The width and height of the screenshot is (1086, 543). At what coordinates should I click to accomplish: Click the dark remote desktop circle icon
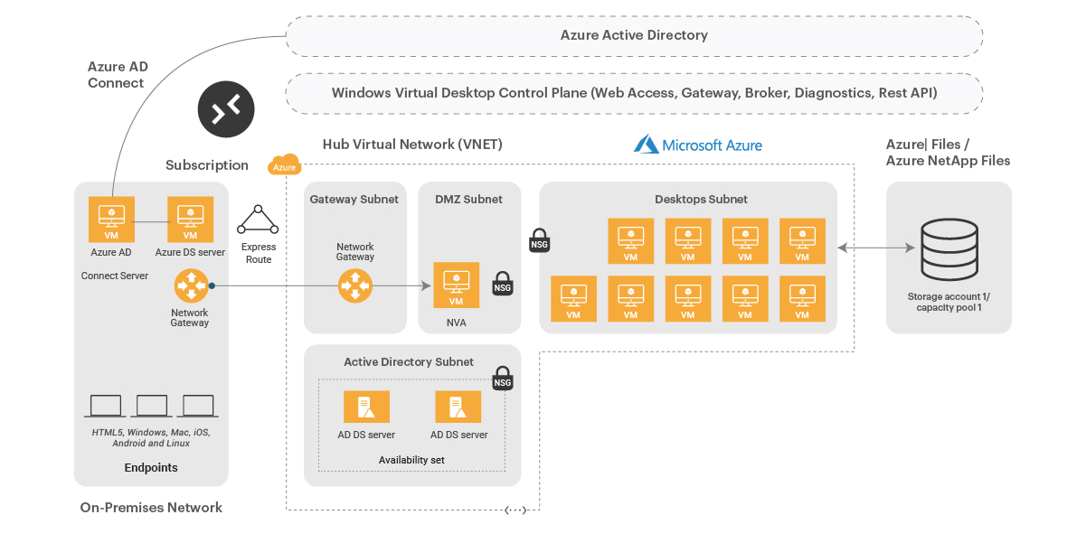coord(226,109)
